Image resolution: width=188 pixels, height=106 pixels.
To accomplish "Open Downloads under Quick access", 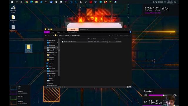I will tap(52, 45).
